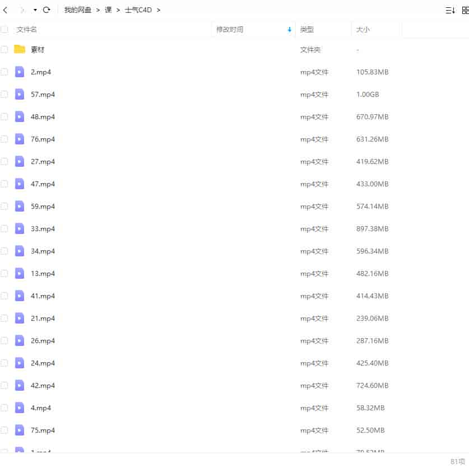Expand the 士气C4D breadcrumb chevron

coord(158,10)
